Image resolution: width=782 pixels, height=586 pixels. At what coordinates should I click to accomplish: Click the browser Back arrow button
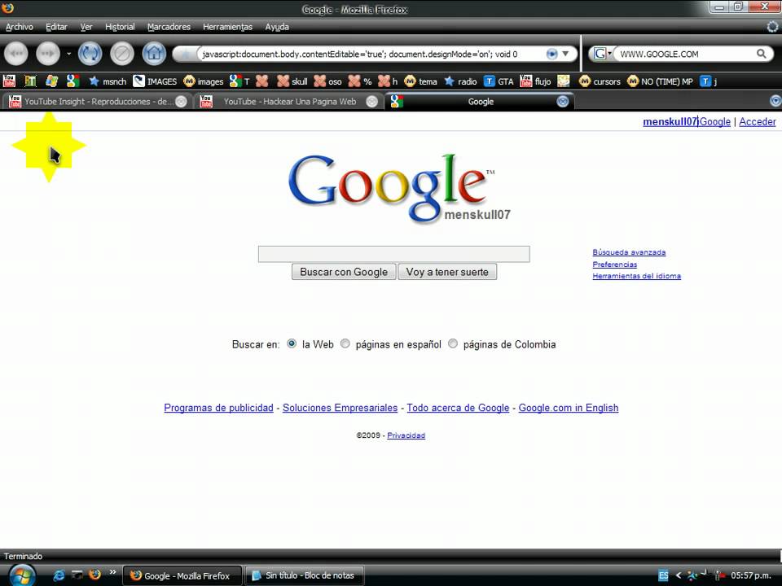coord(16,54)
